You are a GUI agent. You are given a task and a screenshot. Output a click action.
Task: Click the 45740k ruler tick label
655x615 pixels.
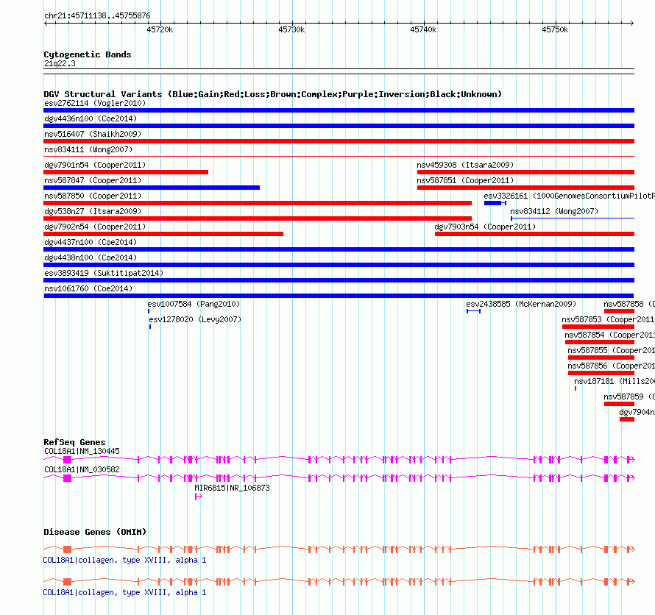(423, 29)
